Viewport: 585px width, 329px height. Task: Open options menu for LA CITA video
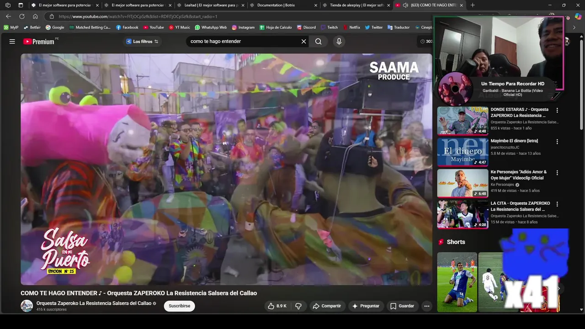pyautogui.click(x=557, y=204)
